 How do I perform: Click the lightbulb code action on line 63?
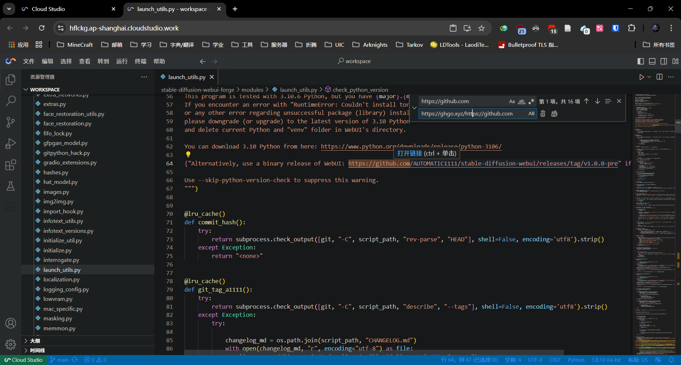(x=188, y=155)
